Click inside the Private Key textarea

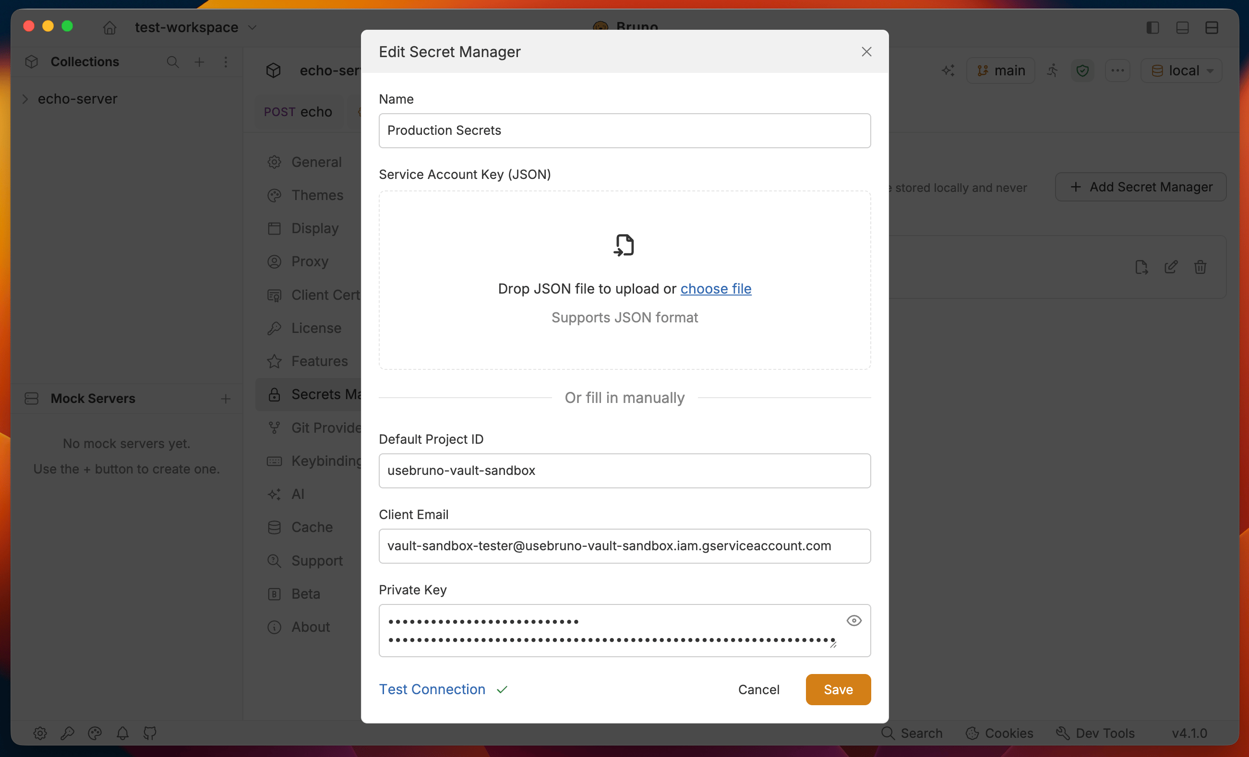(624, 631)
